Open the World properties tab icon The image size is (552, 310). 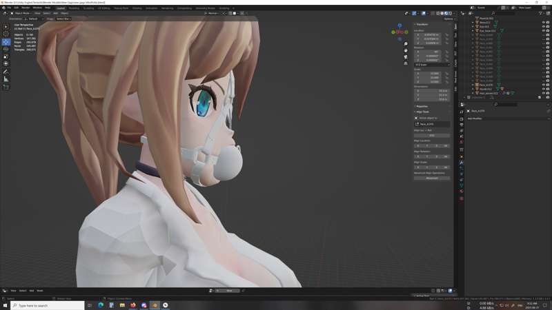point(462,142)
